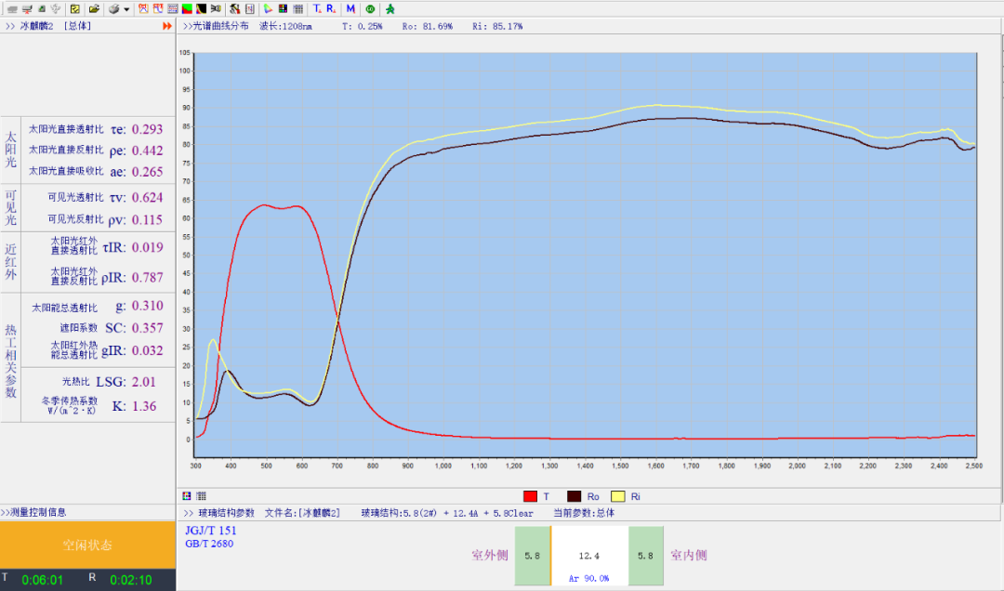Click the yellow note editing toolbar icon
Screen dimensions: 1004x591
pyautogui.click(x=75, y=9)
